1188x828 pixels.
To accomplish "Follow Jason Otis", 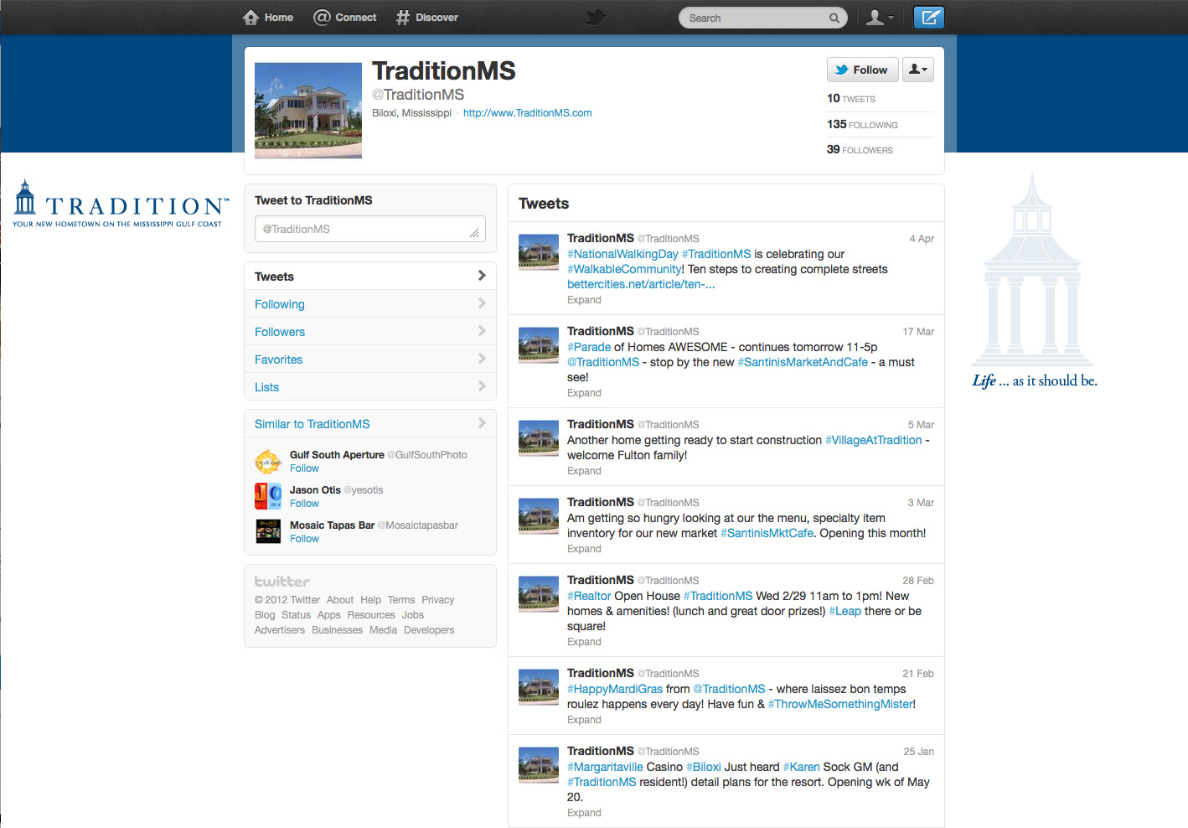I will (304, 504).
